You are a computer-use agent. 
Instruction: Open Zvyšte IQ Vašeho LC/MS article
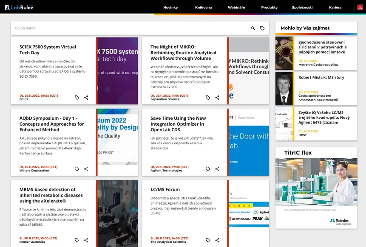click(324, 118)
